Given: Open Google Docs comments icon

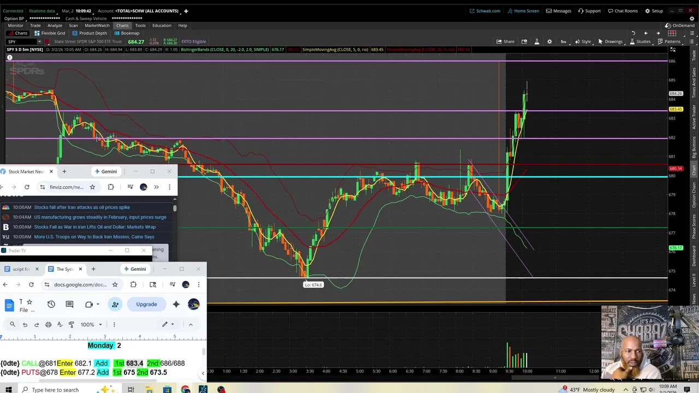Looking at the screenshot, I should click(69, 304).
